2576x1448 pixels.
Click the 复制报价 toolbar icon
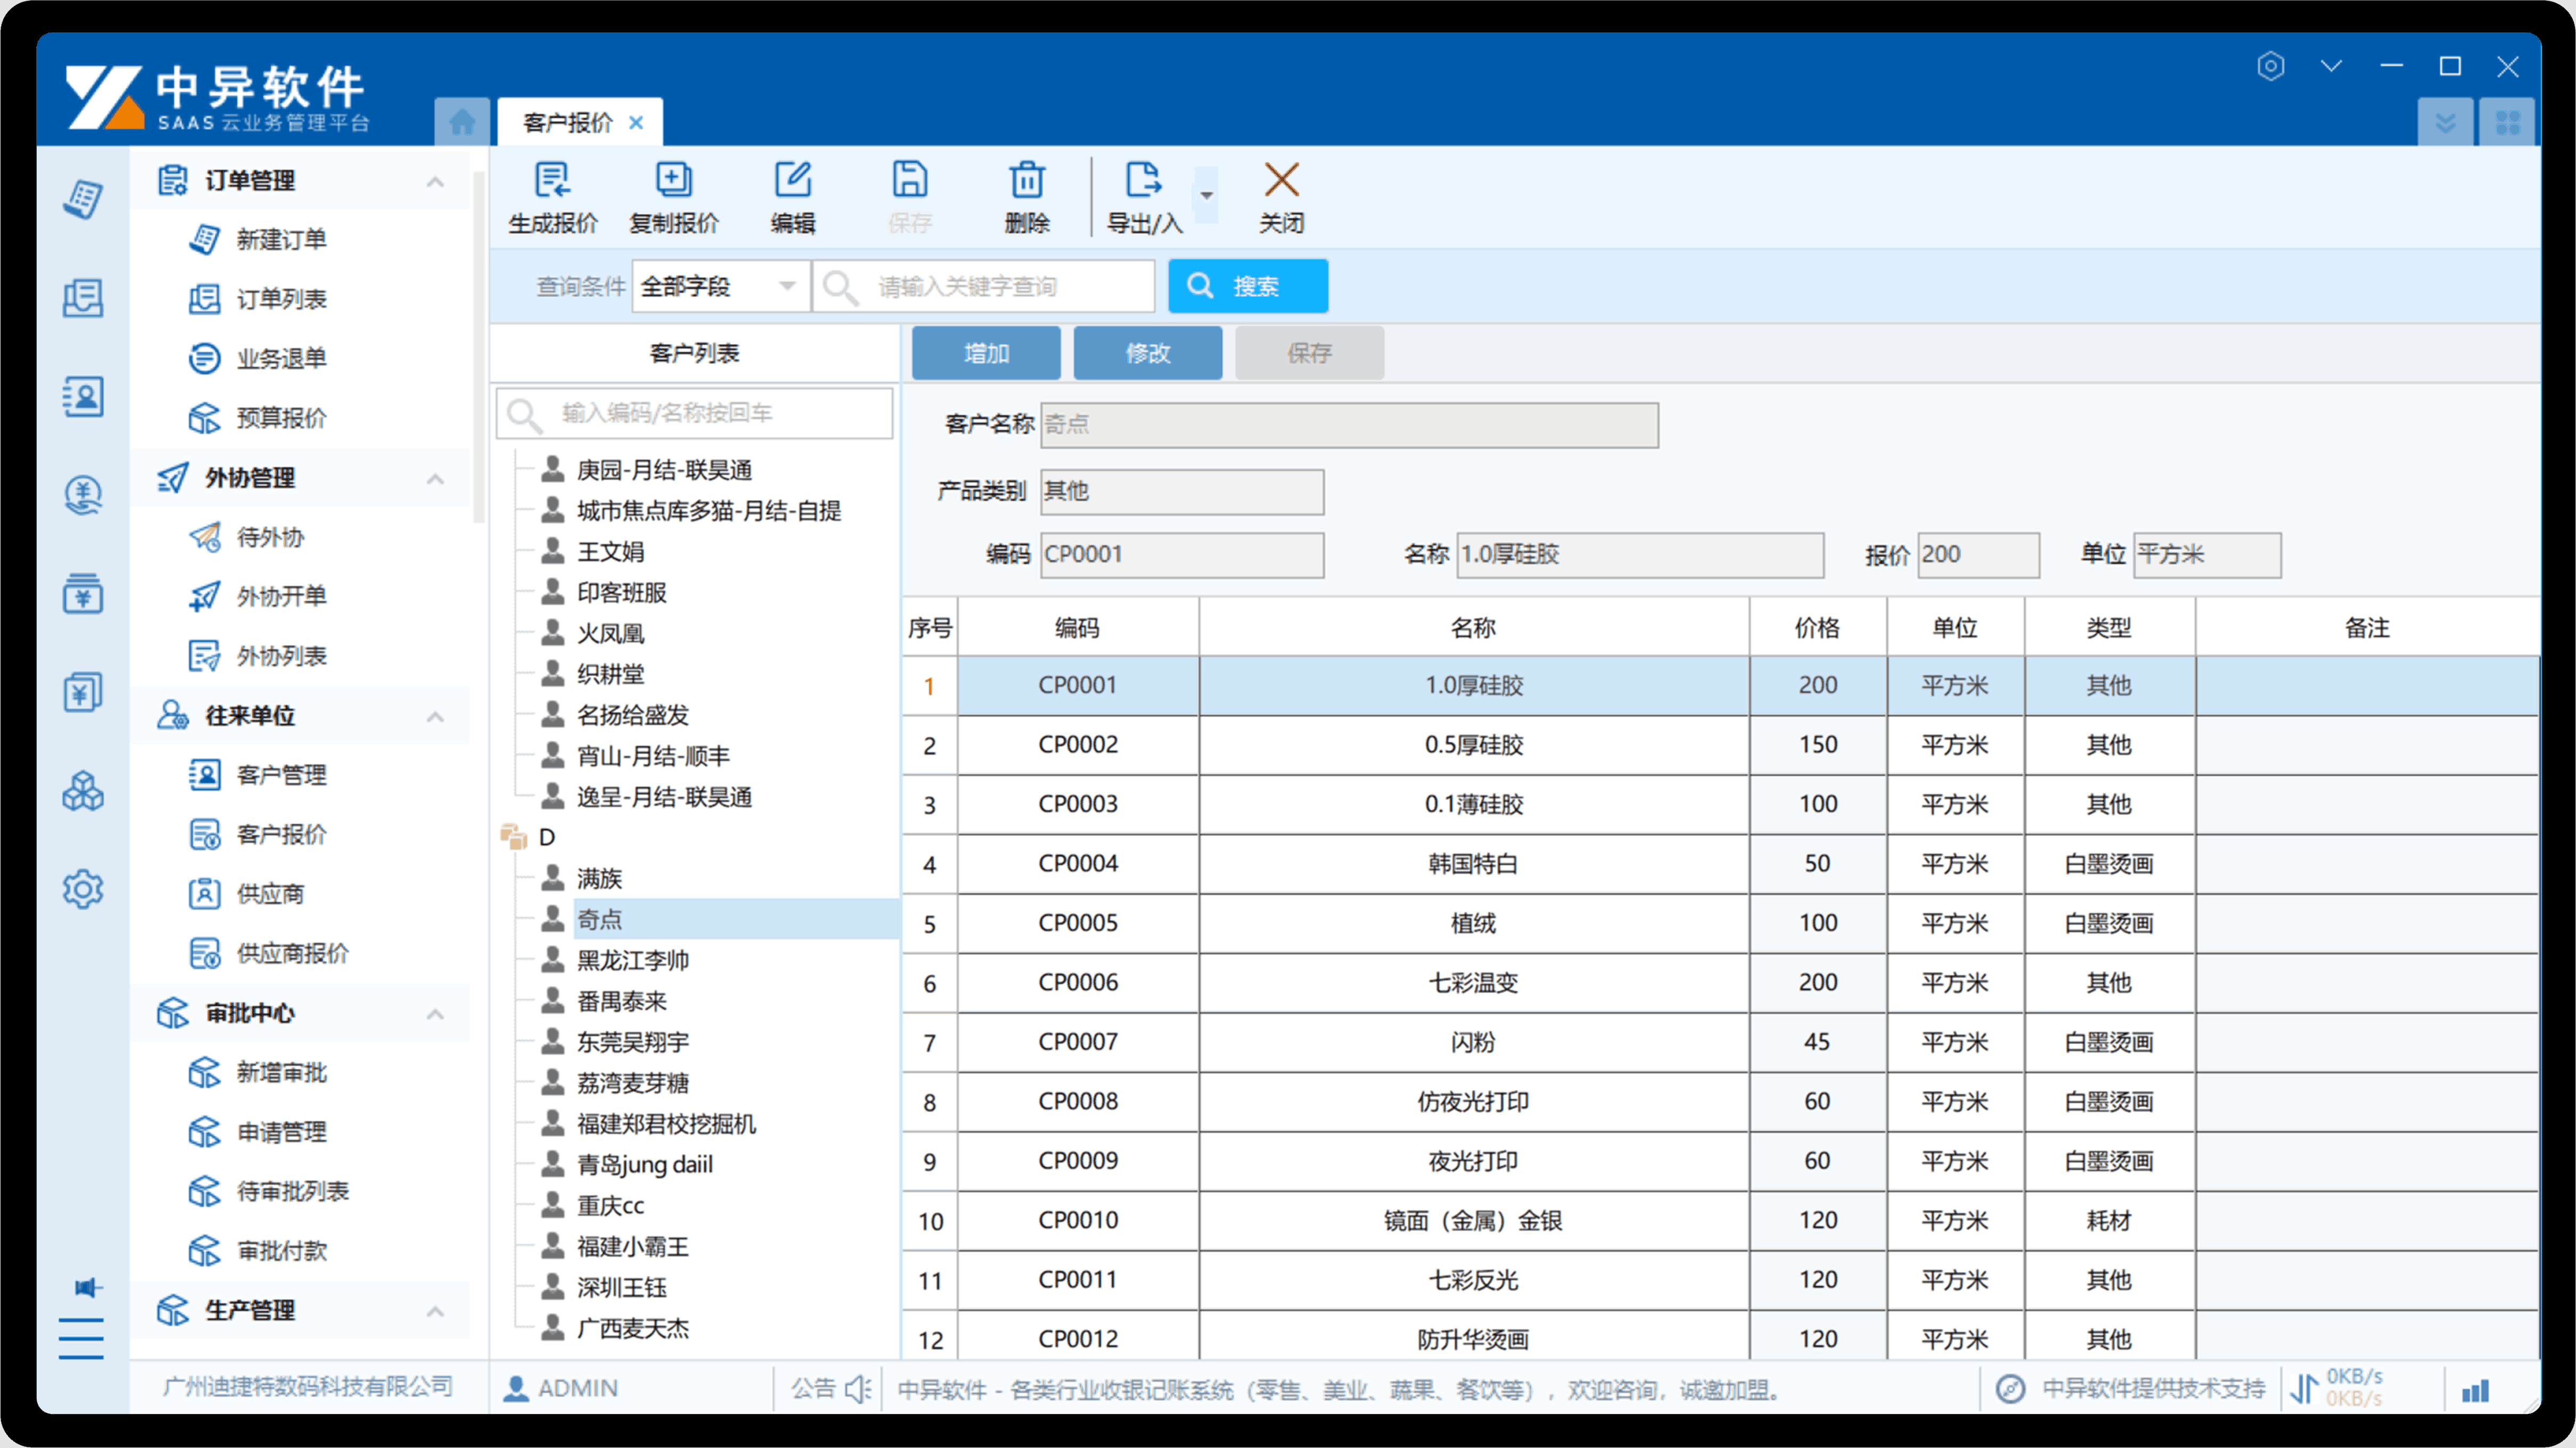click(x=673, y=181)
